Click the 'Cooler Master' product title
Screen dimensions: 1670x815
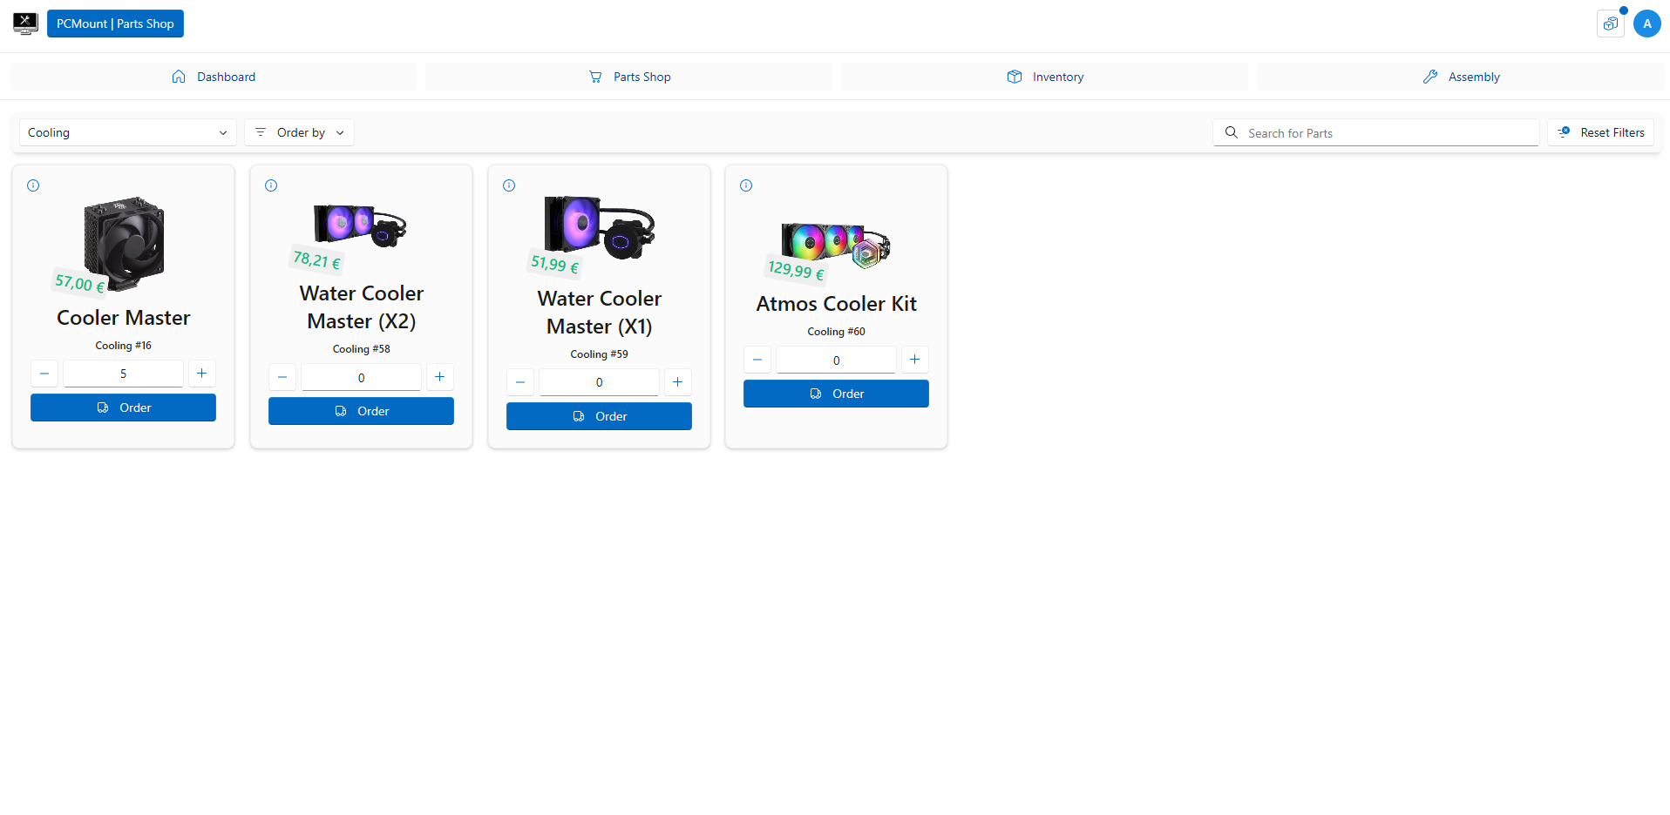(x=123, y=318)
